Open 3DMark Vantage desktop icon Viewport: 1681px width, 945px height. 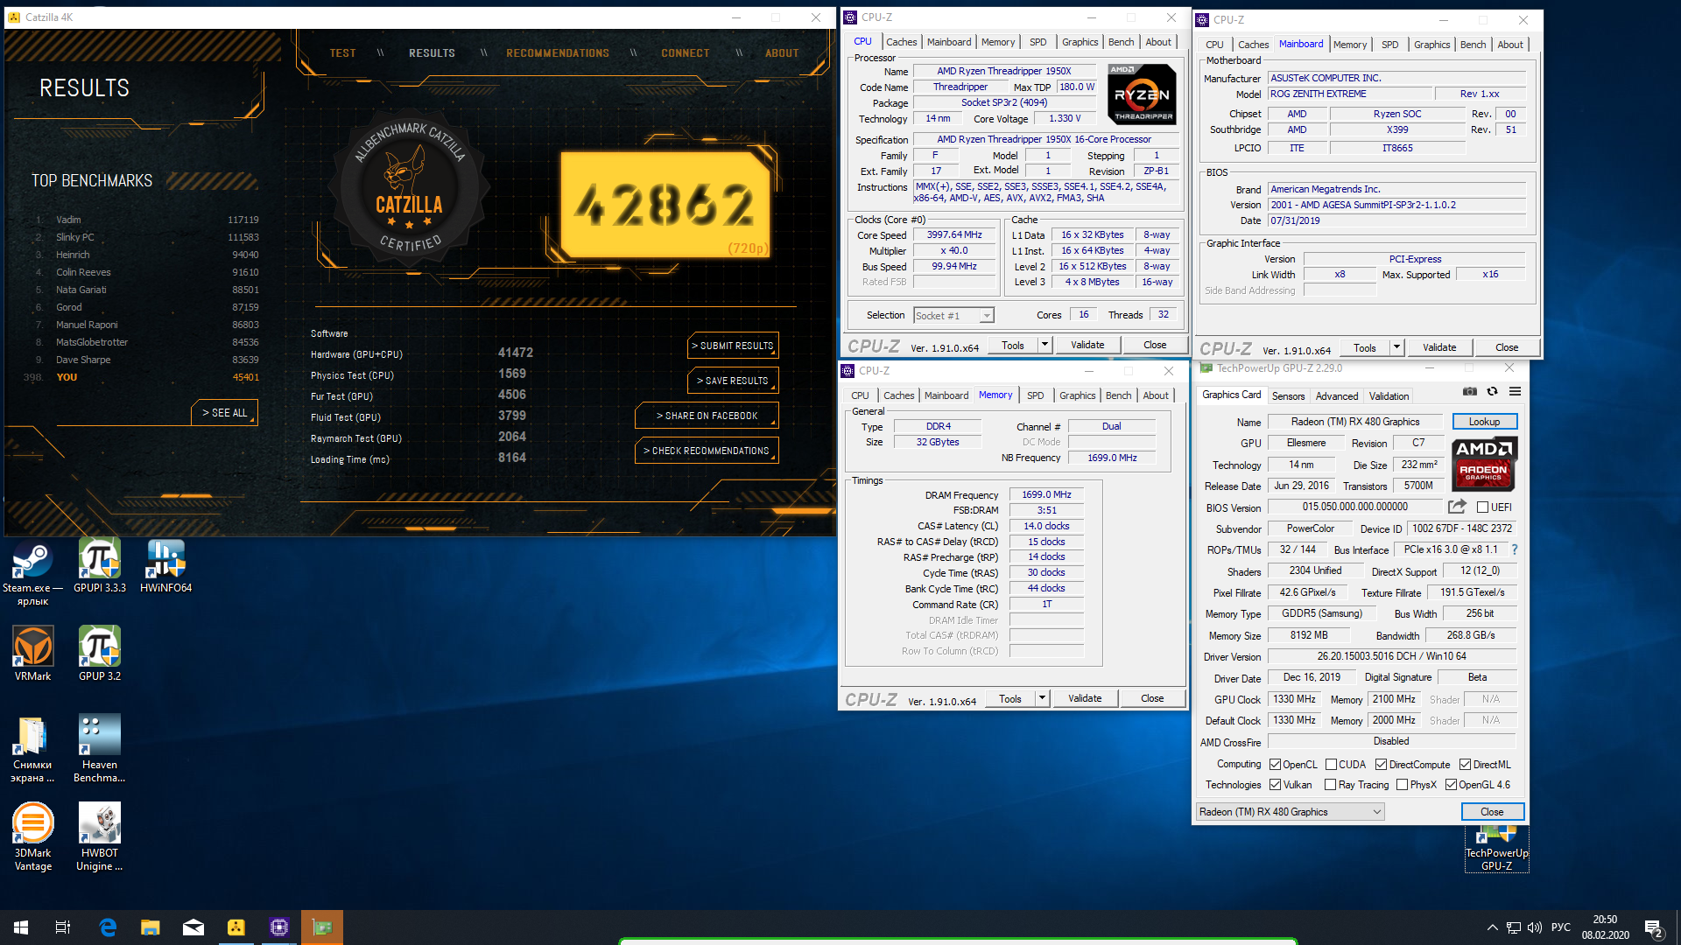(32, 837)
